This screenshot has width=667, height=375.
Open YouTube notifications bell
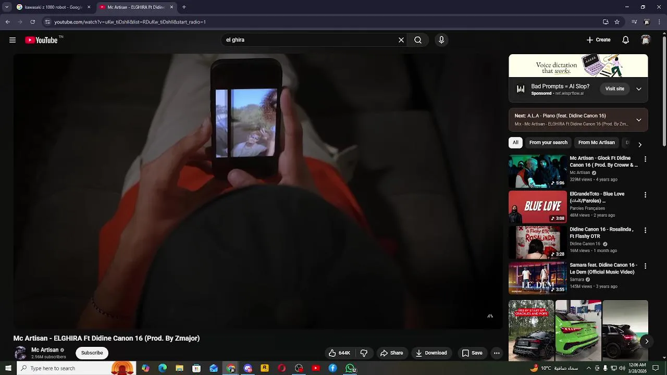click(626, 40)
